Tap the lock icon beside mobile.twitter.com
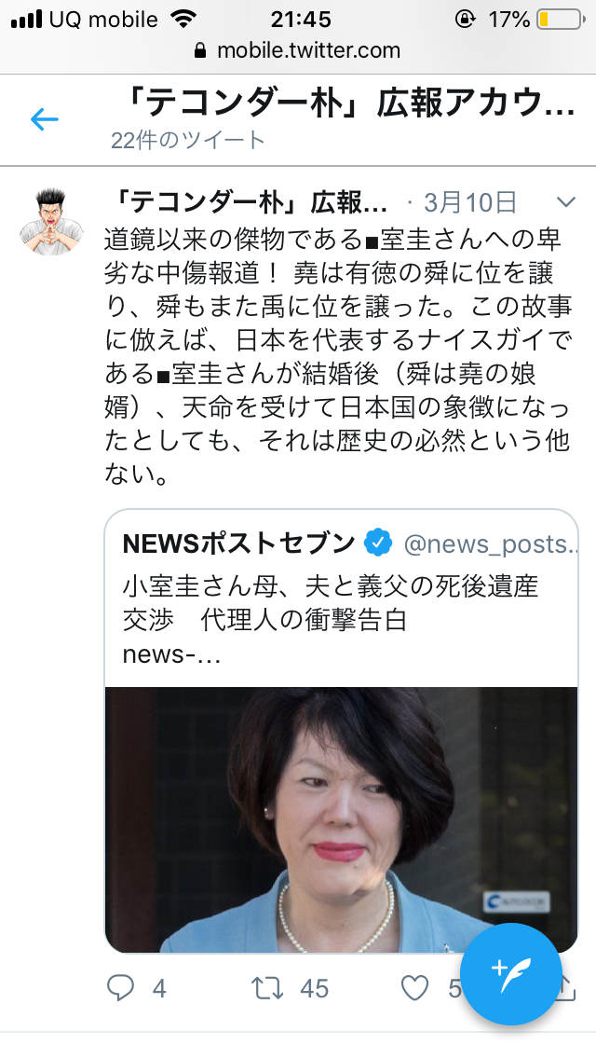 200,50
